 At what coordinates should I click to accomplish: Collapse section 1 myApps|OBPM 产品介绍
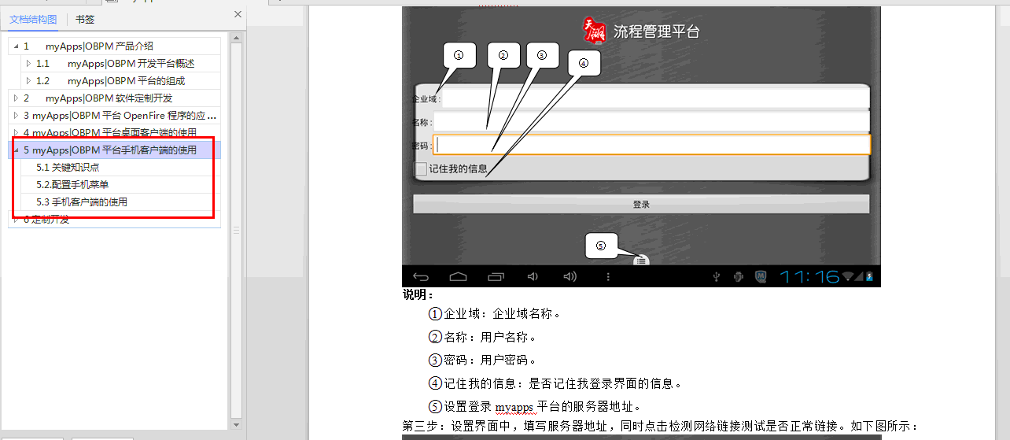(16, 46)
